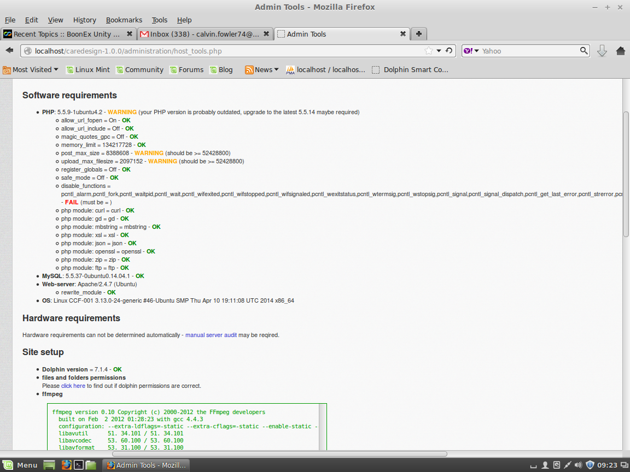Open the downloads arrow icon
This screenshot has width=630, height=472.
click(602, 51)
